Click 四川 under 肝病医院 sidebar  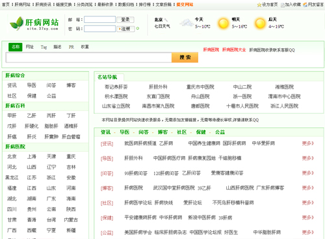click(x=12, y=209)
